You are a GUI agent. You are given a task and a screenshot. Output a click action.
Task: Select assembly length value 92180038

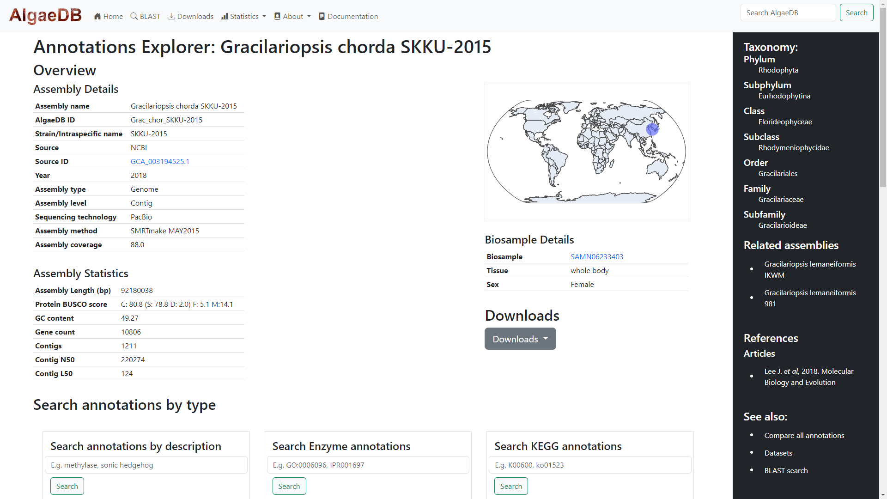tap(137, 290)
